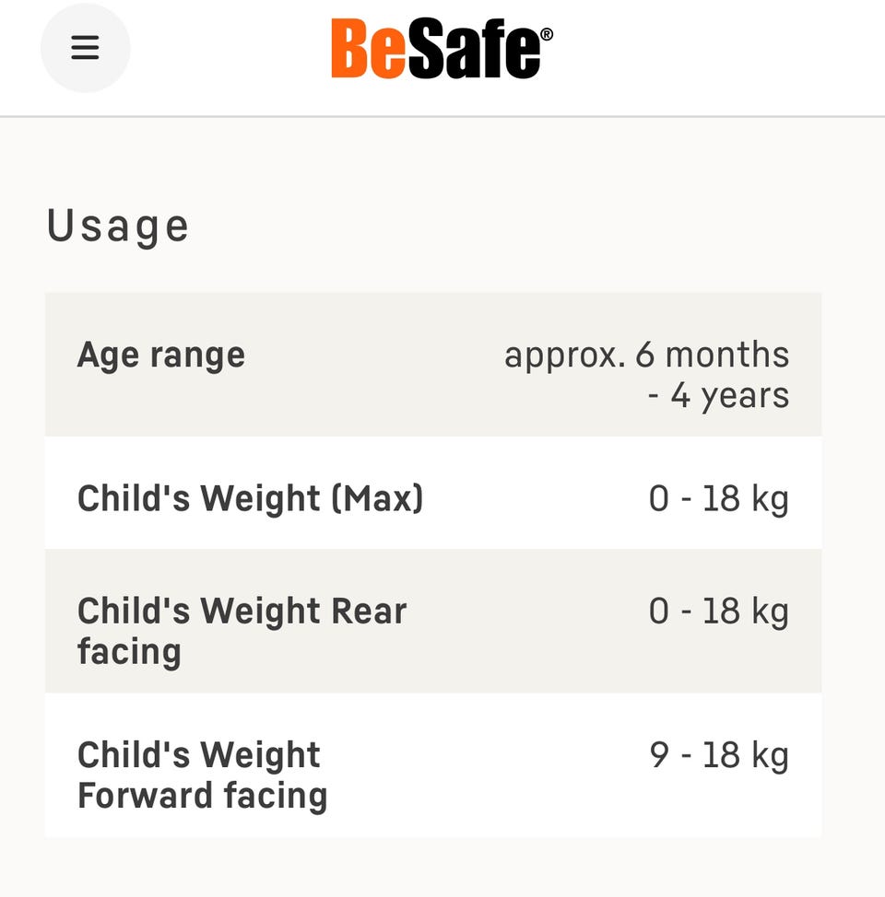
Task: Click the black "Safe" part of logo
Action: coord(473,50)
